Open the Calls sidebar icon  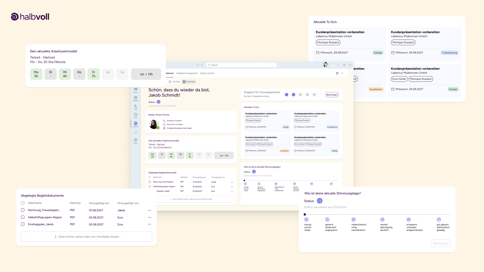pos(136,107)
